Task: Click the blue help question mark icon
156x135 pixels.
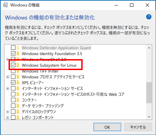Action: [149, 17]
